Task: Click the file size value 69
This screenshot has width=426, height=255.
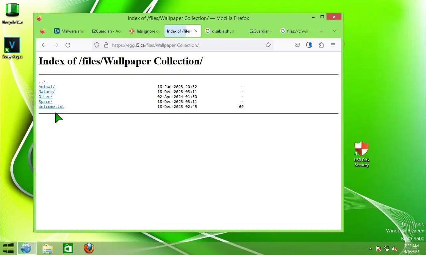Action: (x=241, y=107)
